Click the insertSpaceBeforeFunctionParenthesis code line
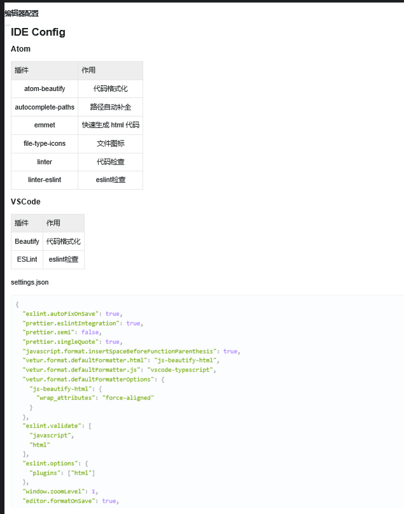Image resolution: width=404 pixels, height=514 pixels. 131,352
